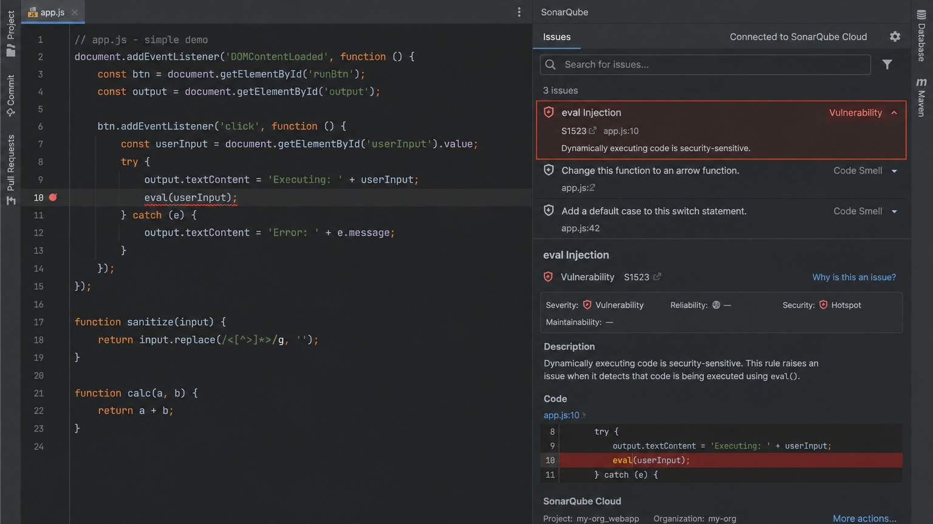Click 'Organization: my-org' text
This screenshot has width=933, height=524.
click(695, 519)
